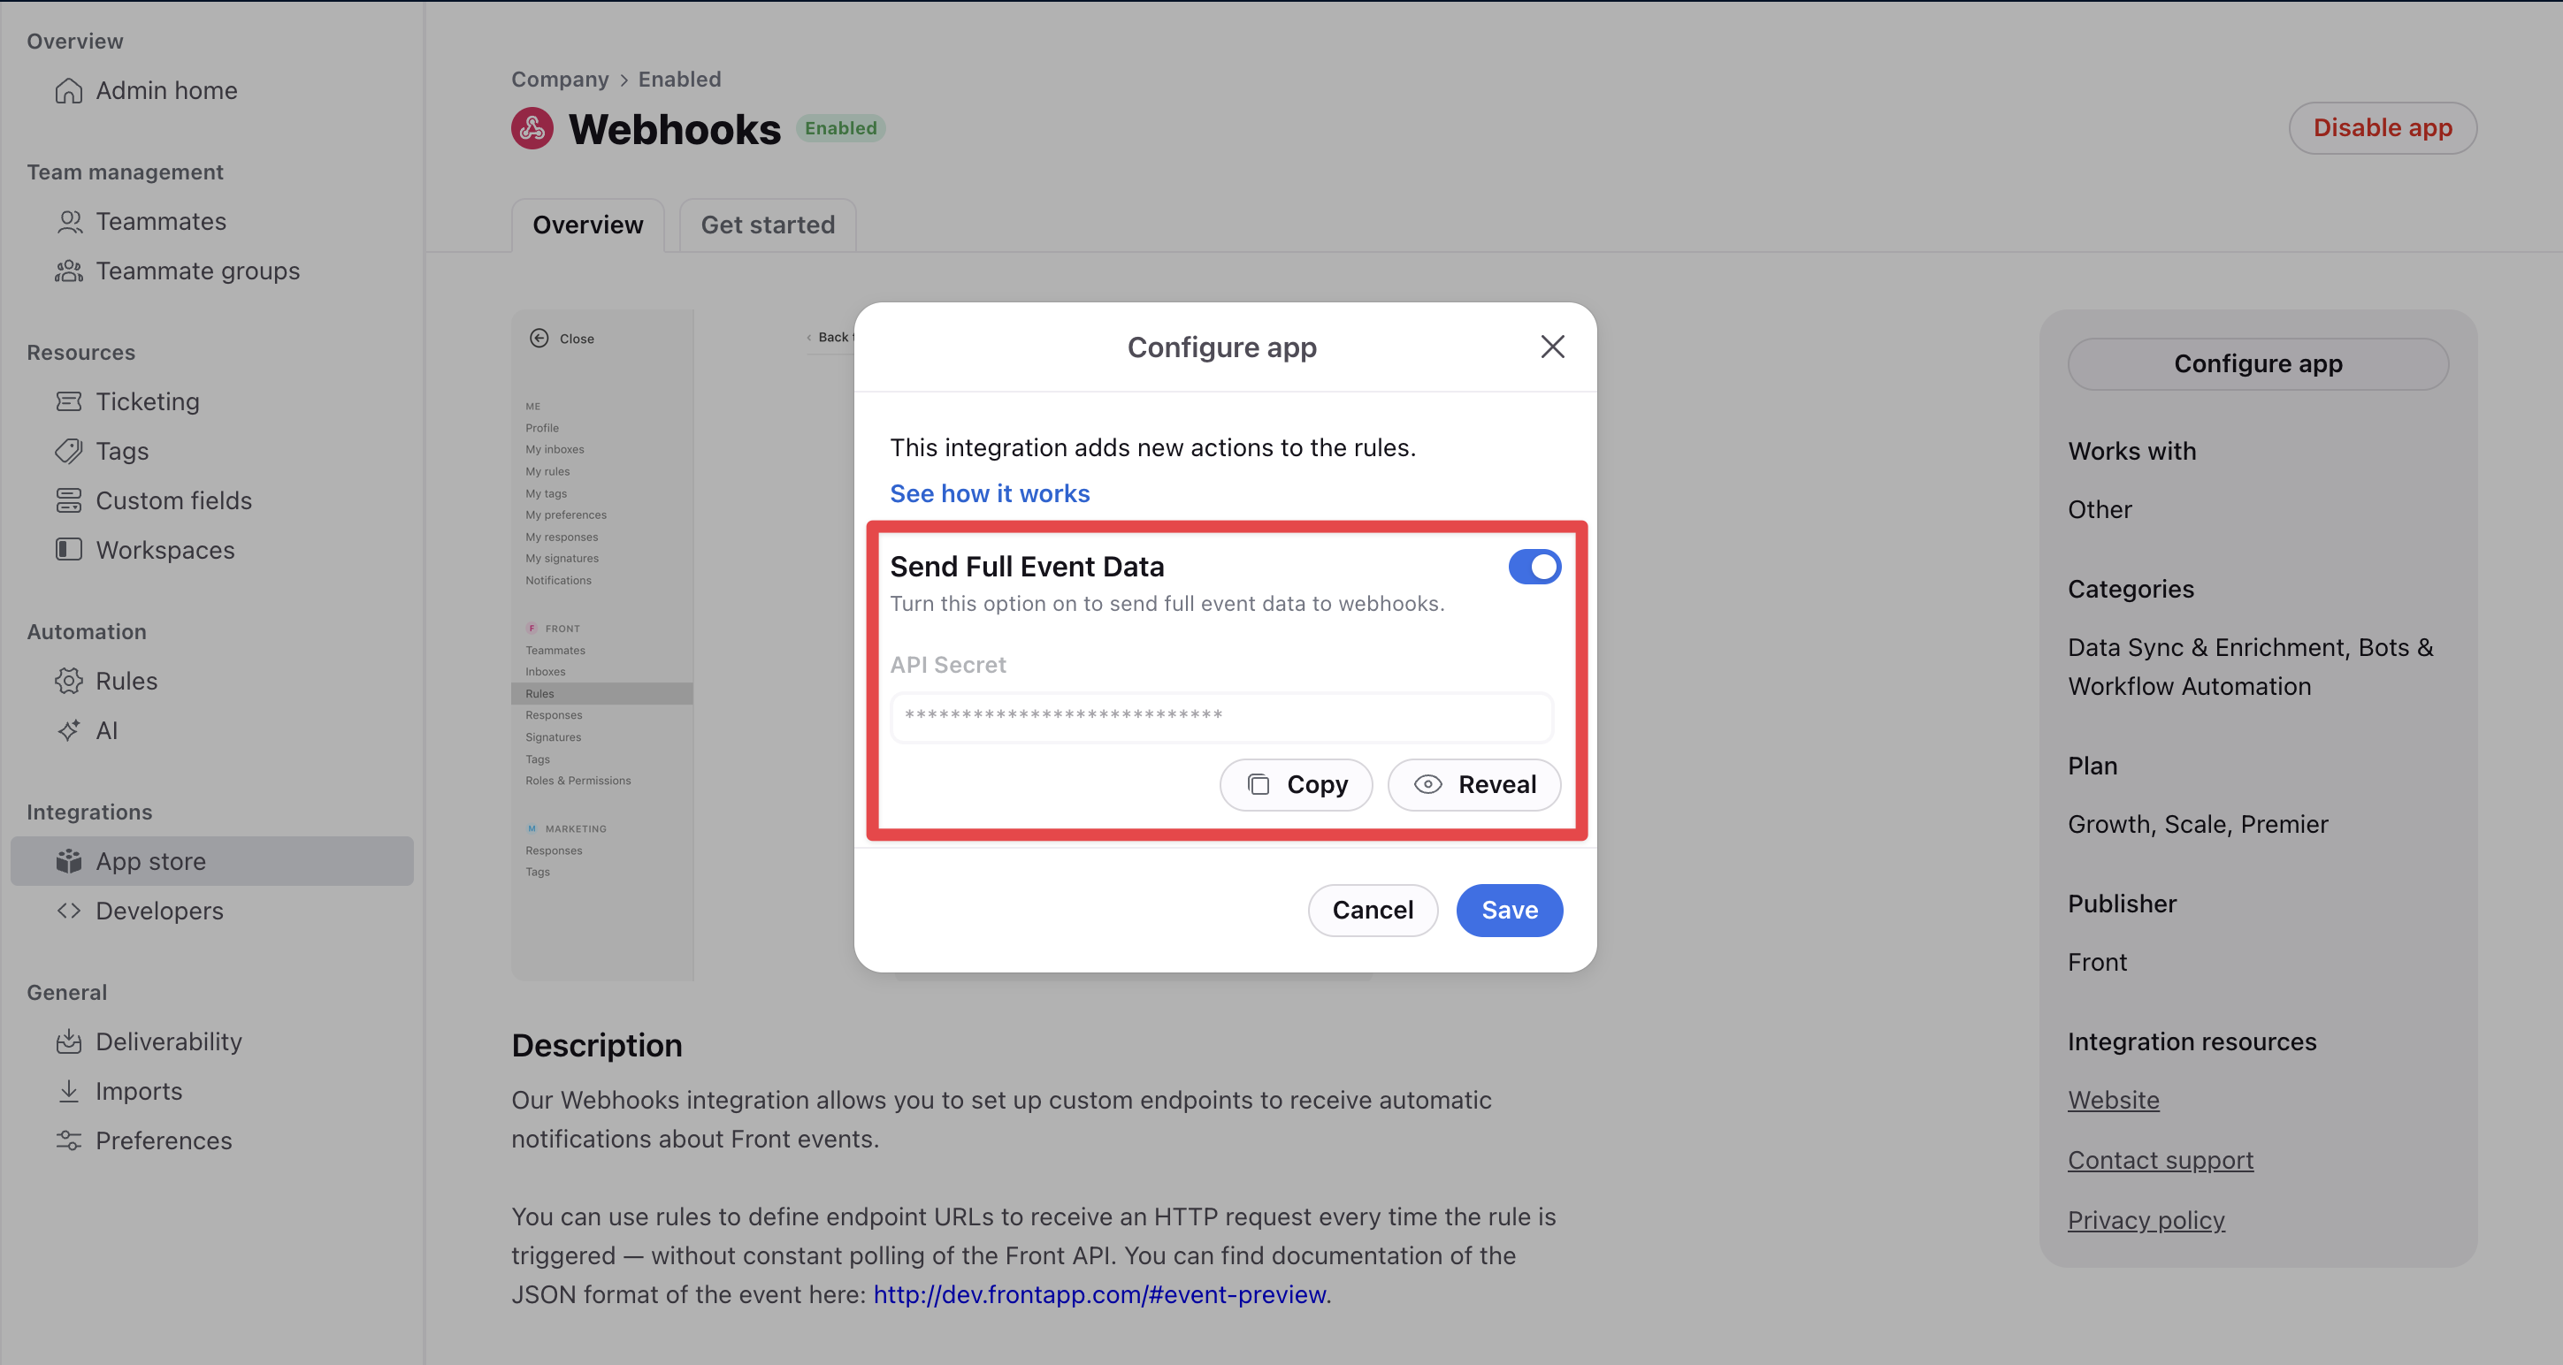This screenshot has height=1365, width=2563.
Task: Open the Tags icon in Resources
Action: click(69, 452)
